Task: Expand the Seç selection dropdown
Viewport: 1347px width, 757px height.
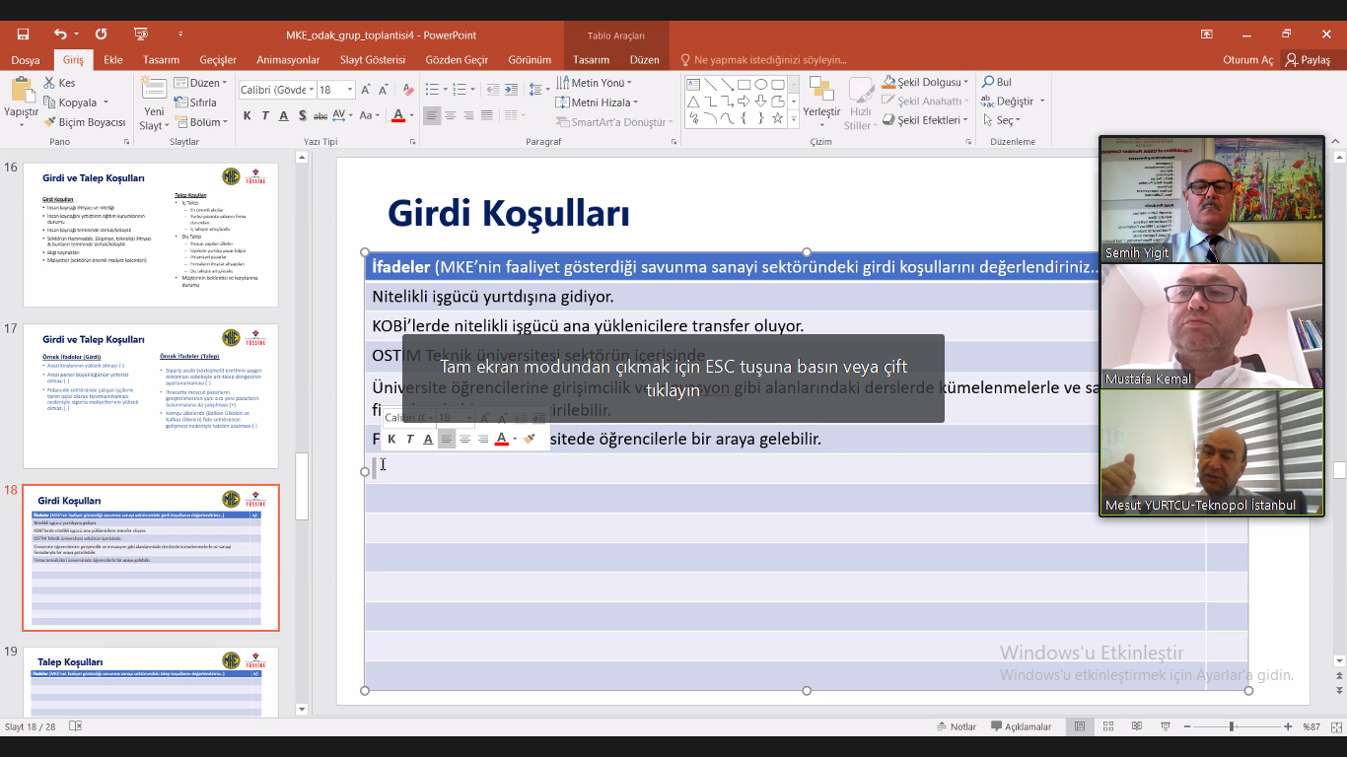Action: click(x=1001, y=120)
